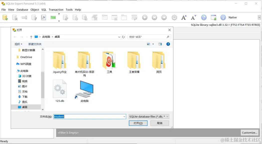The height and width of the screenshot is (144, 262).
Task: Click the Execute SQL play icon
Action: [145, 17]
